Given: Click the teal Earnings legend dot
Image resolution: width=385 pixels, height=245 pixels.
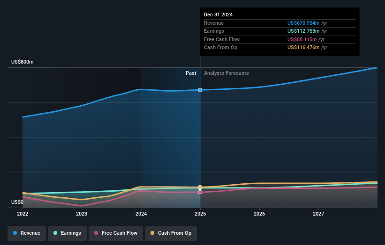Looking at the screenshot, I should tap(55, 233).
